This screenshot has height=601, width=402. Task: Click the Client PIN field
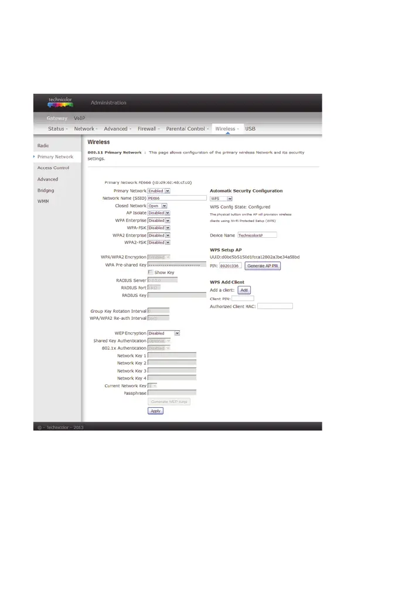(243, 299)
